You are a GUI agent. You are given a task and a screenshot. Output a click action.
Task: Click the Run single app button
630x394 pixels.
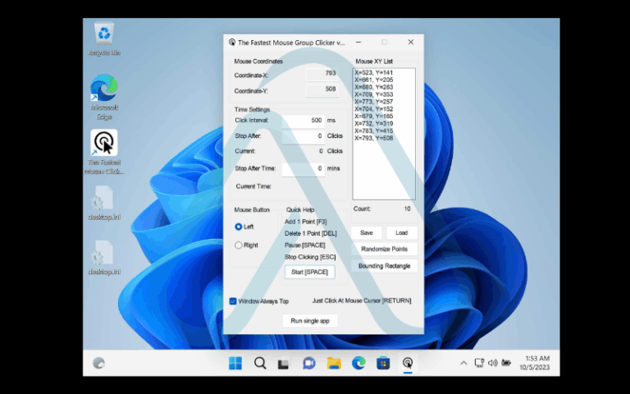pos(310,321)
